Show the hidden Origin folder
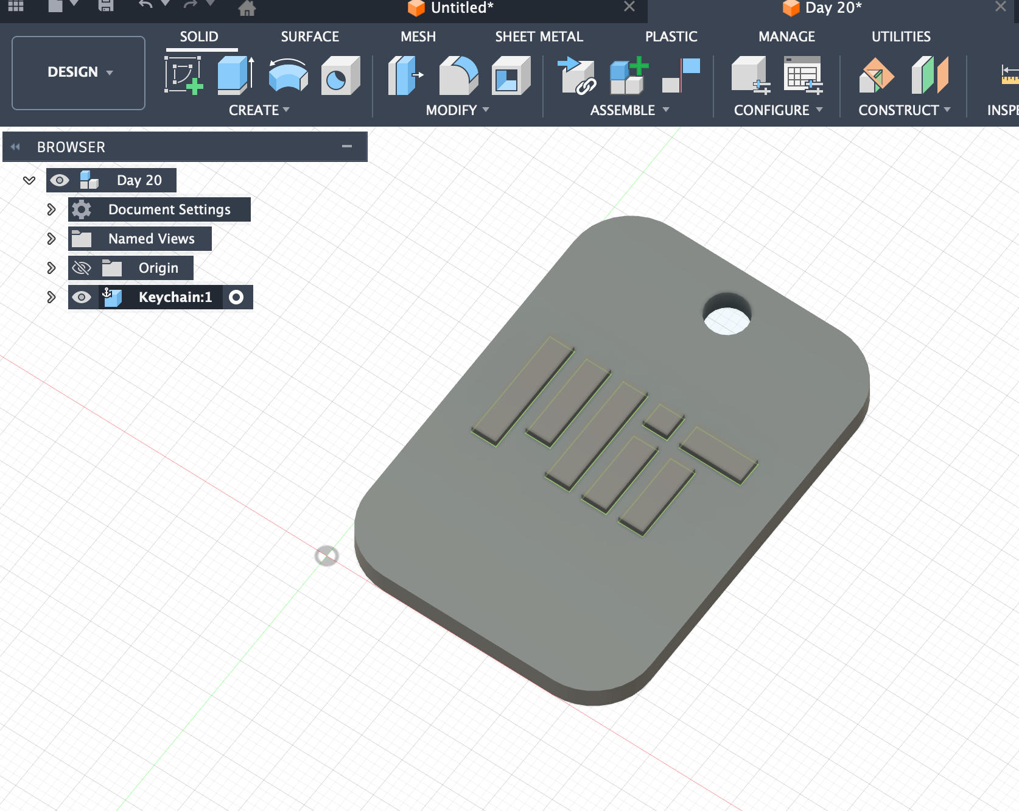 coord(82,268)
